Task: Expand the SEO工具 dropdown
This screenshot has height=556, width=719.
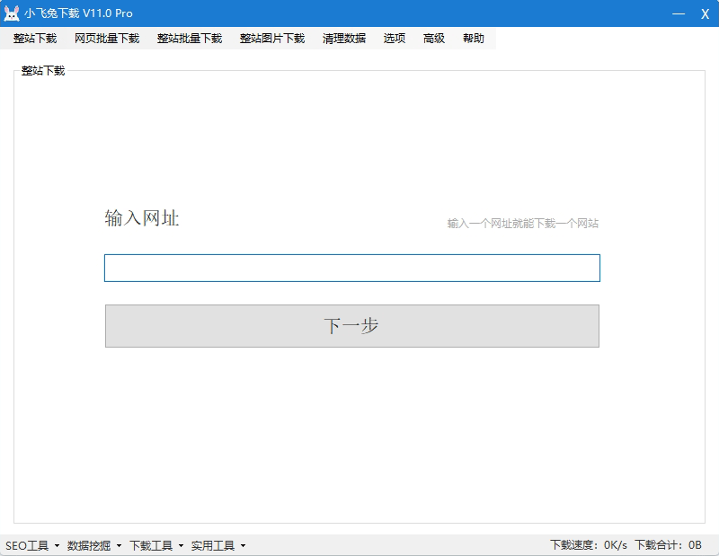Action: click(x=32, y=545)
